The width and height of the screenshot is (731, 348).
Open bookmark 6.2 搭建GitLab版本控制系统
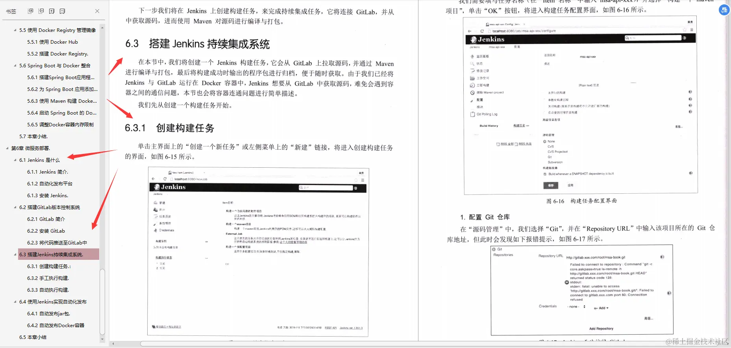click(x=50, y=207)
